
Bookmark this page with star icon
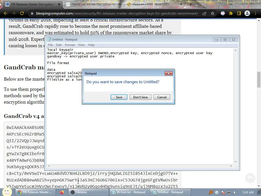coord(213,13)
